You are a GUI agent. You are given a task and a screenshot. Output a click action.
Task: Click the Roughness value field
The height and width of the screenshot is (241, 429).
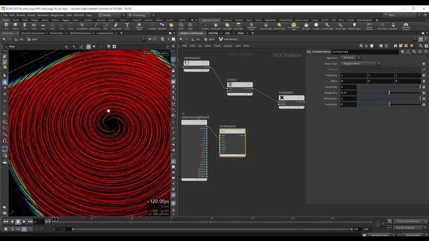coord(349,92)
